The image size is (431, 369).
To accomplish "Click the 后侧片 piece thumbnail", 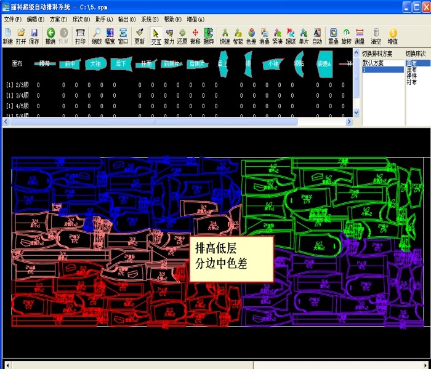I will [197, 64].
